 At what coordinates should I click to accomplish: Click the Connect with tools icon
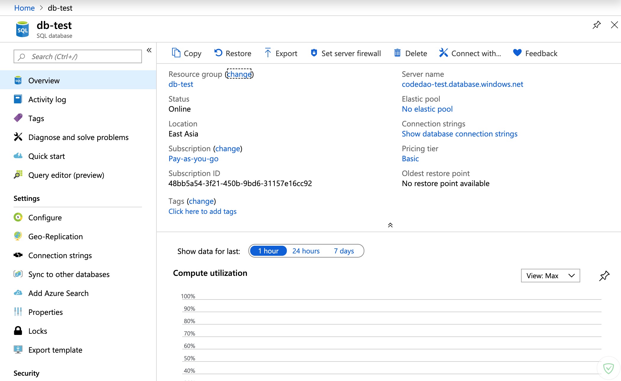coord(443,53)
